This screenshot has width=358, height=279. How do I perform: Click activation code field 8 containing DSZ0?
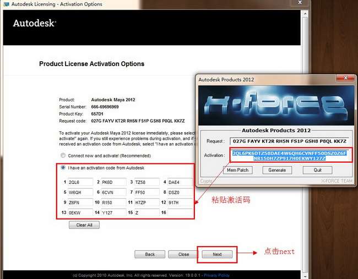tap(180, 192)
